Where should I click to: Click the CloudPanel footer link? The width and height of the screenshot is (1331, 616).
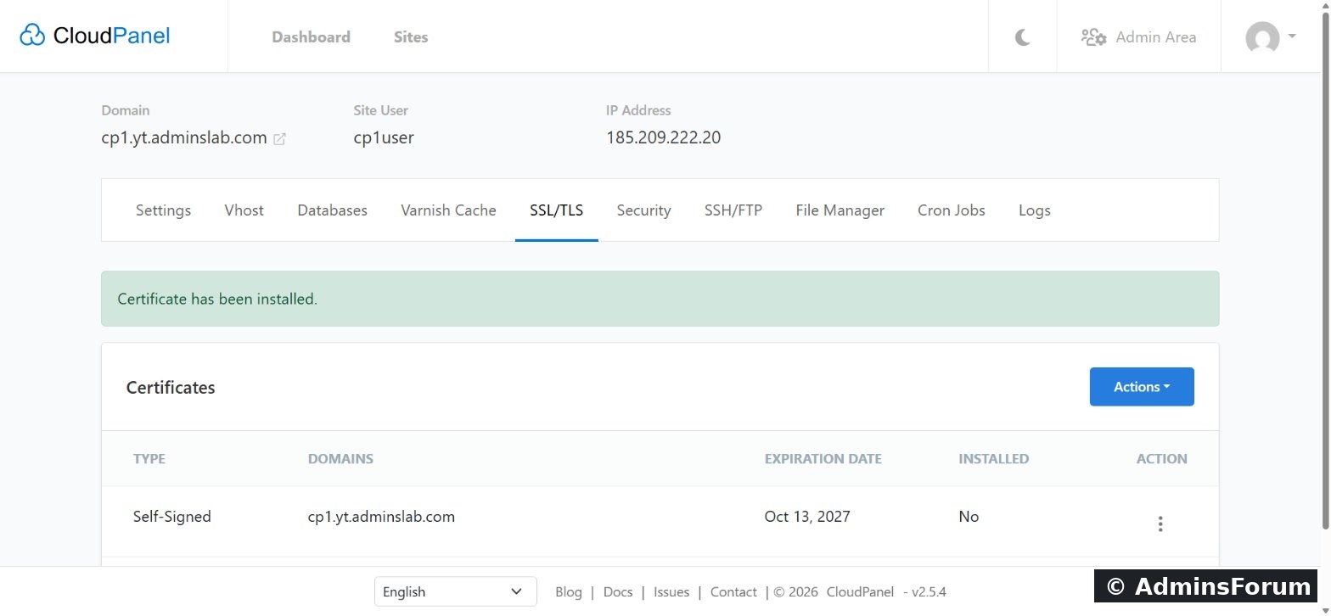click(x=860, y=592)
